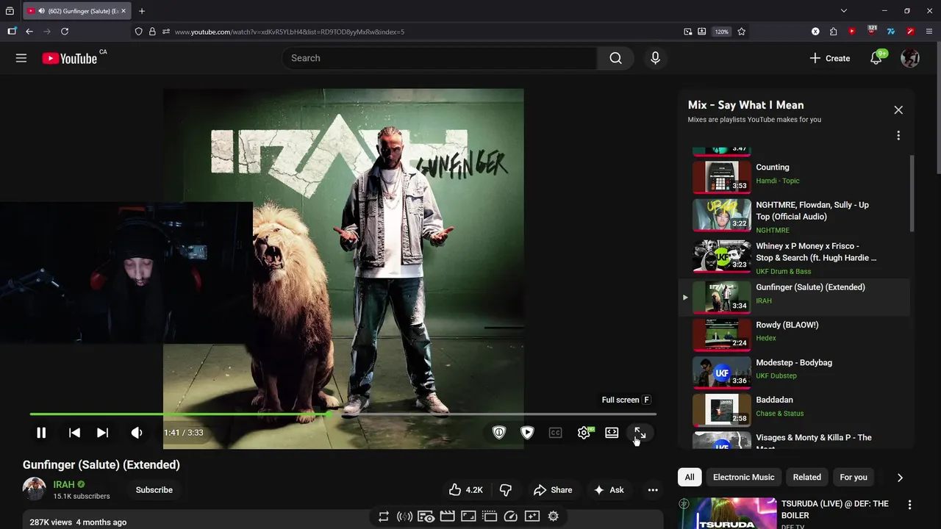Click the speedometer playback speed icon
The width and height of the screenshot is (941, 529).
(511, 517)
